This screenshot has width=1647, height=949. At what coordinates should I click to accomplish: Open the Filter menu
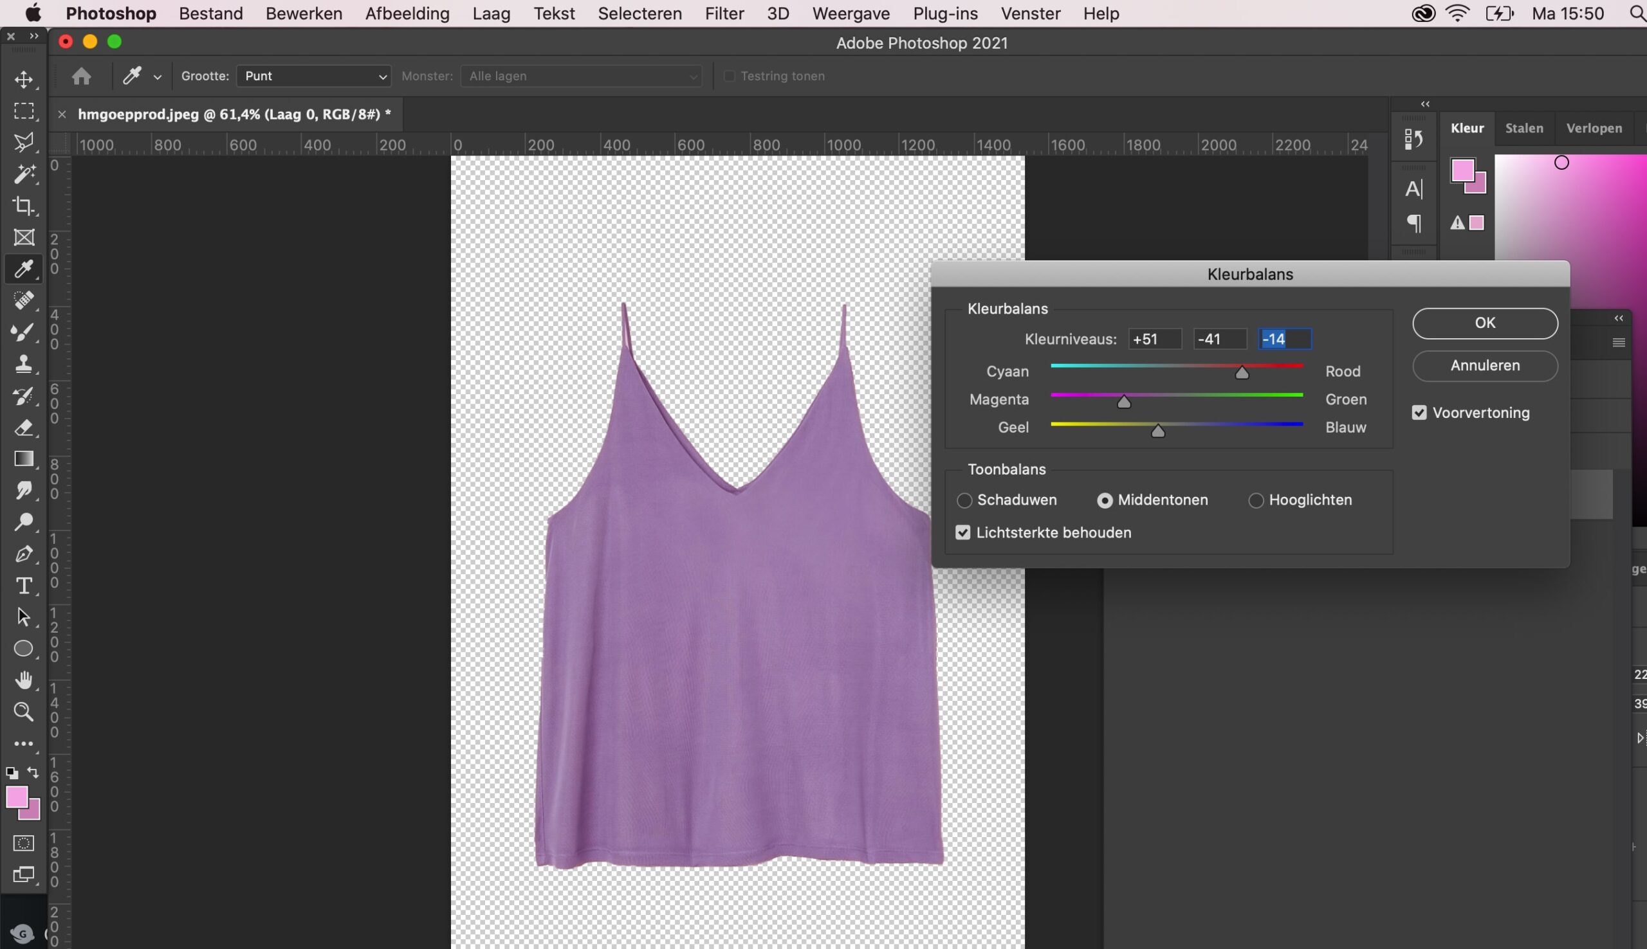724,14
